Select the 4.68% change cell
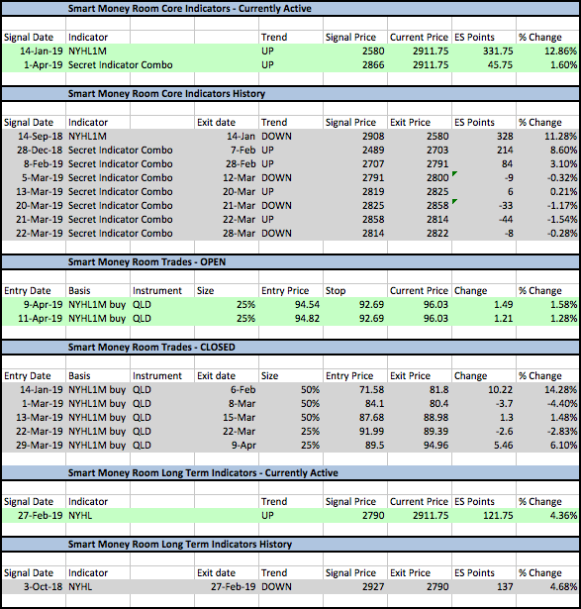 pyautogui.click(x=563, y=586)
